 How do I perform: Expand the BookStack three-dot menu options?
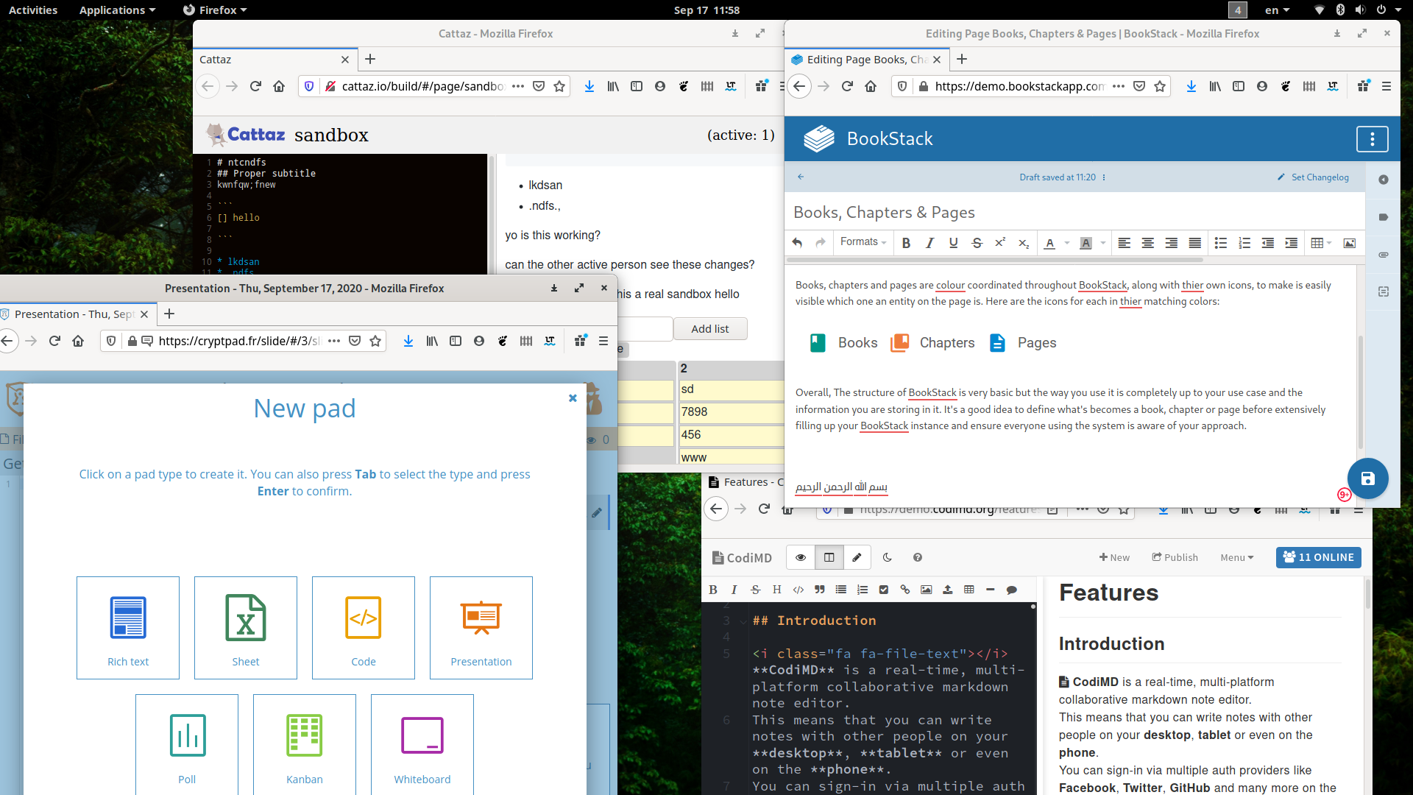click(x=1373, y=139)
